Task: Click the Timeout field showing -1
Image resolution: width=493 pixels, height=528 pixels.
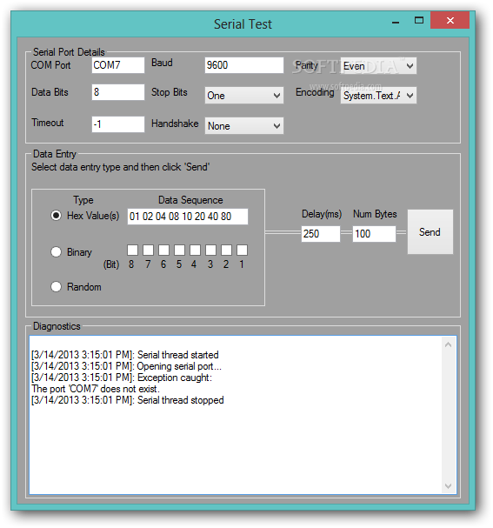Action: (x=118, y=124)
